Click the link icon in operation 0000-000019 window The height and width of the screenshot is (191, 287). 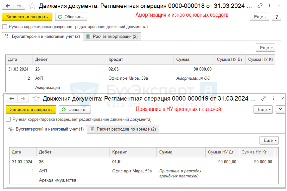[x=264, y=98]
